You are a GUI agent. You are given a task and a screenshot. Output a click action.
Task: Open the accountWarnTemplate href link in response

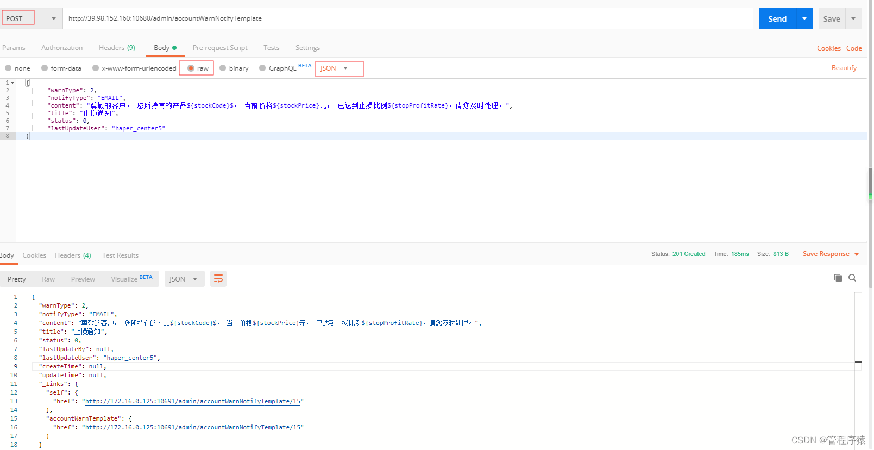click(193, 427)
